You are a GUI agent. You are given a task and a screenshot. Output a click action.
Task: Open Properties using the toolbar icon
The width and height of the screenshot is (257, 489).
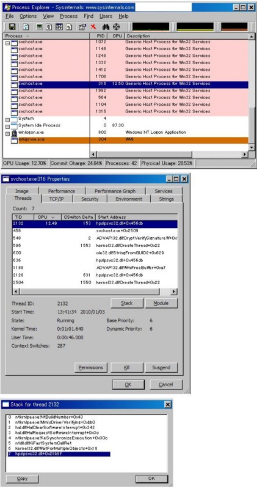(82, 27)
